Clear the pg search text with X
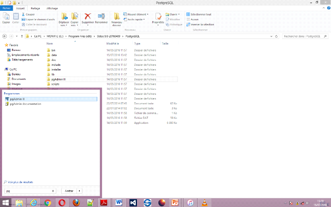Image resolution: width=331 pixels, height=207 pixels. click(53, 191)
